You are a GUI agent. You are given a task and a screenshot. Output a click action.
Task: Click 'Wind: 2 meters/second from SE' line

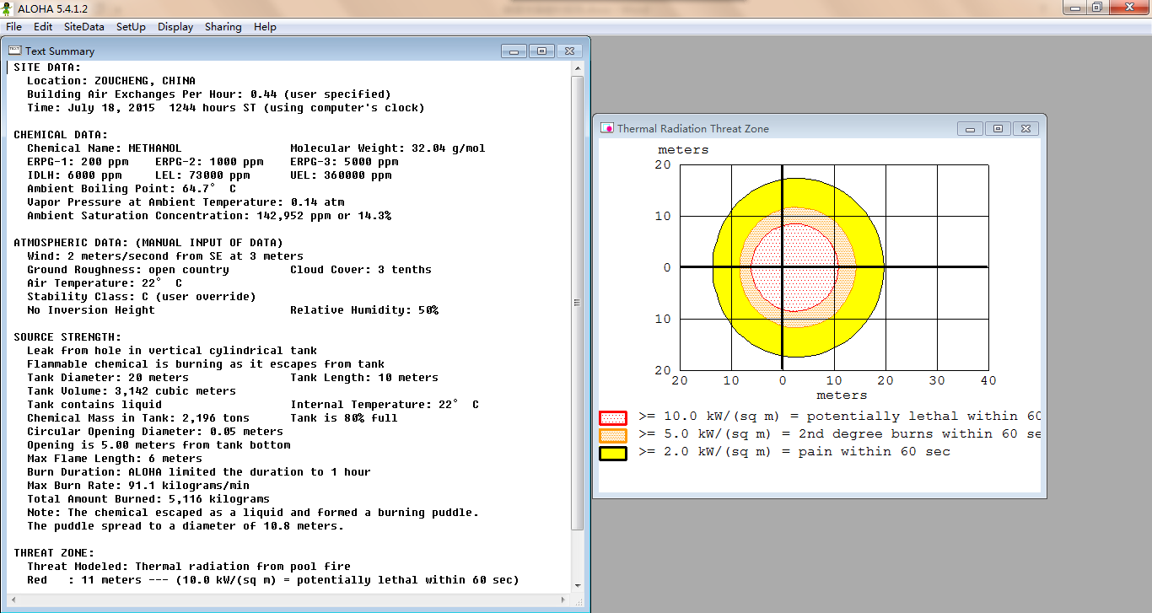(165, 256)
